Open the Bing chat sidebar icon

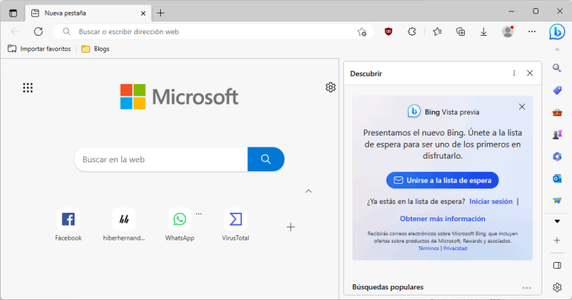[556, 32]
